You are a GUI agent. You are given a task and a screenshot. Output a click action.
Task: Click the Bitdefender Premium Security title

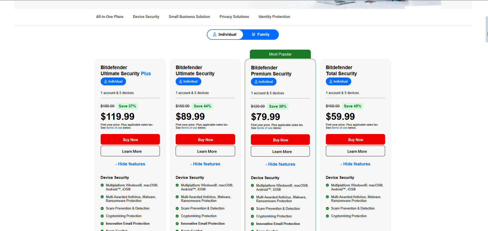click(271, 71)
